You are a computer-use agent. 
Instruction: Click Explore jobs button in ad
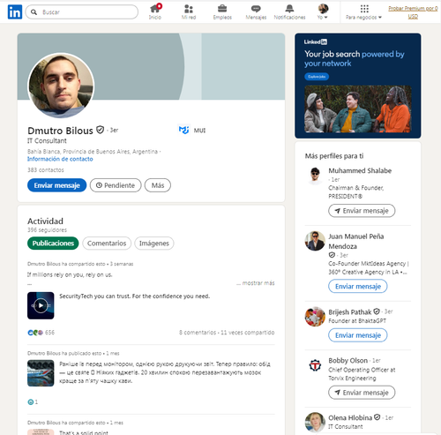click(x=317, y=77)
